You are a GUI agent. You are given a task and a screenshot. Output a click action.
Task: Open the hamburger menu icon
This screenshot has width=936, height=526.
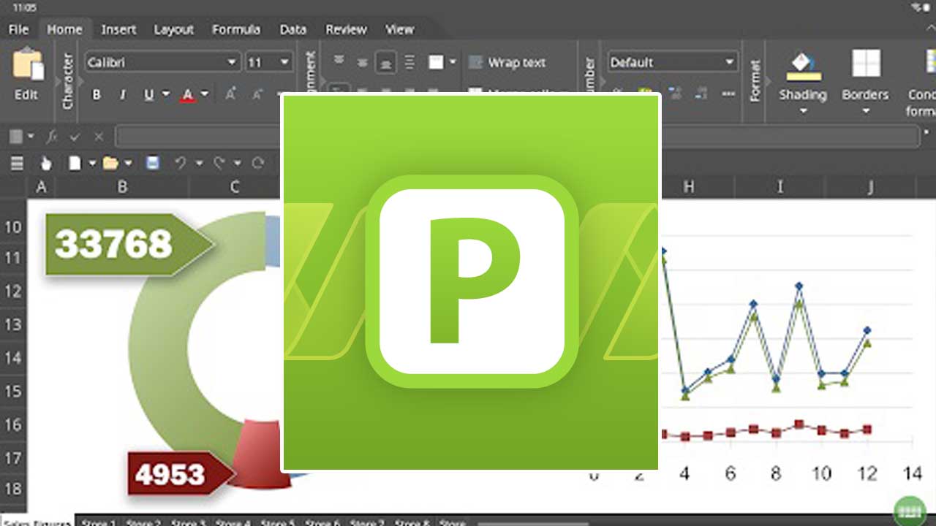point(17,163)
